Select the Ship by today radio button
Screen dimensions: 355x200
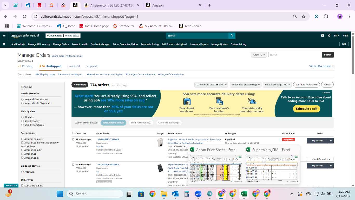(22, 121)
